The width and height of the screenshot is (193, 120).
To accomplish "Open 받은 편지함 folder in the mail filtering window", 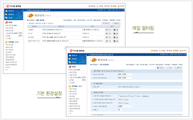I will 11,25.
